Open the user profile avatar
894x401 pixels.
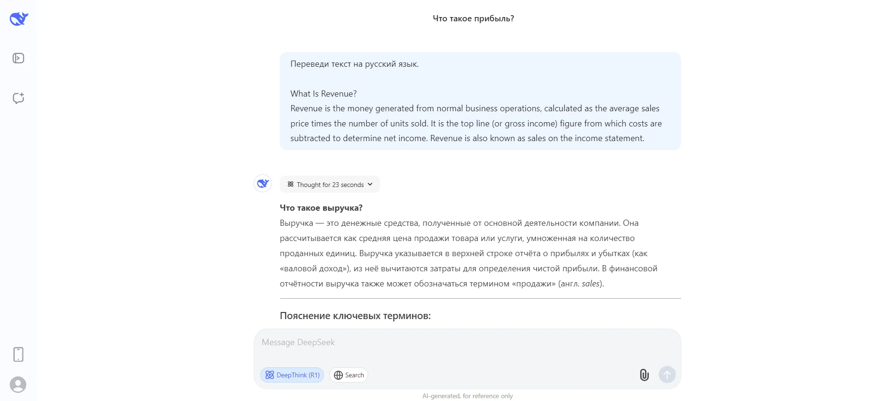click(18, 384)
